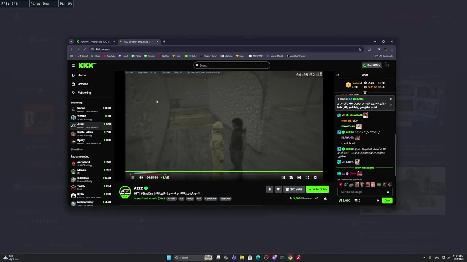The width and height of the screenshot is (467, 262).
Task: Click the Kick search field
Action: coord(232,65)
